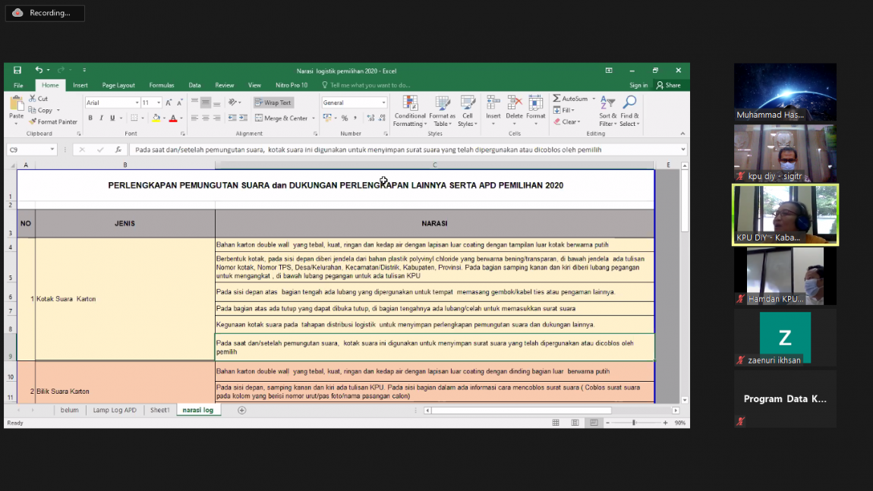Click the zoom slider in the status bar
The height and width of the screenshot is (491, 873).
(x=634, y=423)
